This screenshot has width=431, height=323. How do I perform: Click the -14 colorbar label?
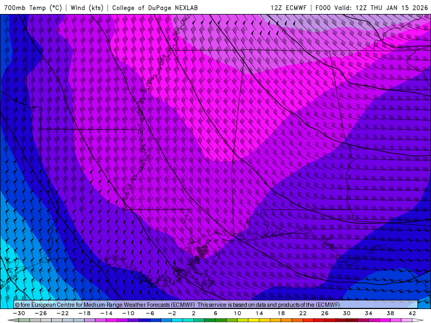106,313
